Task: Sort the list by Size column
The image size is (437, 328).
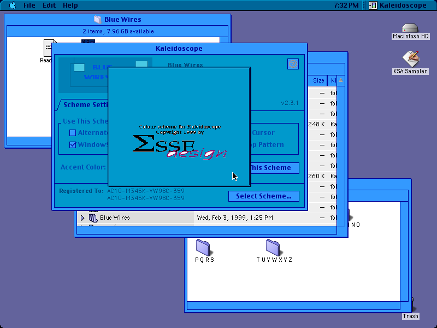Action: [318, 80]
